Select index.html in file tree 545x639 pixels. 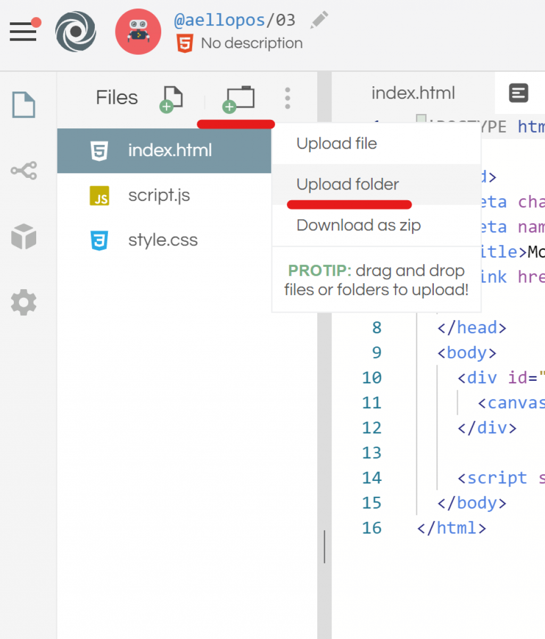[169, 151]
